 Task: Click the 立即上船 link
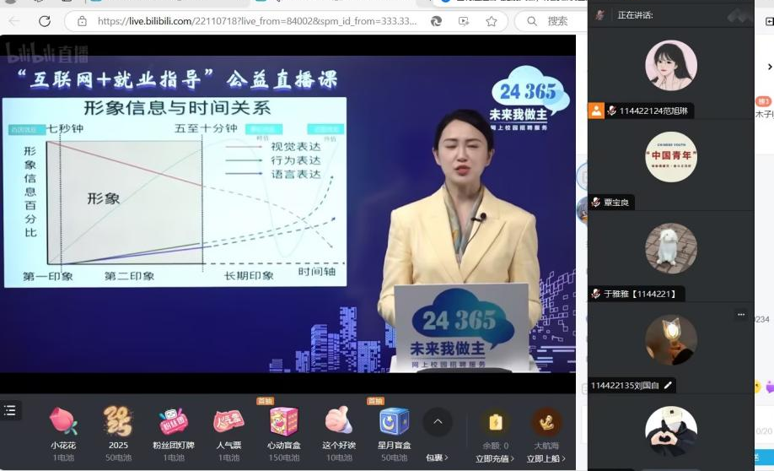click(x=546, y=459)
